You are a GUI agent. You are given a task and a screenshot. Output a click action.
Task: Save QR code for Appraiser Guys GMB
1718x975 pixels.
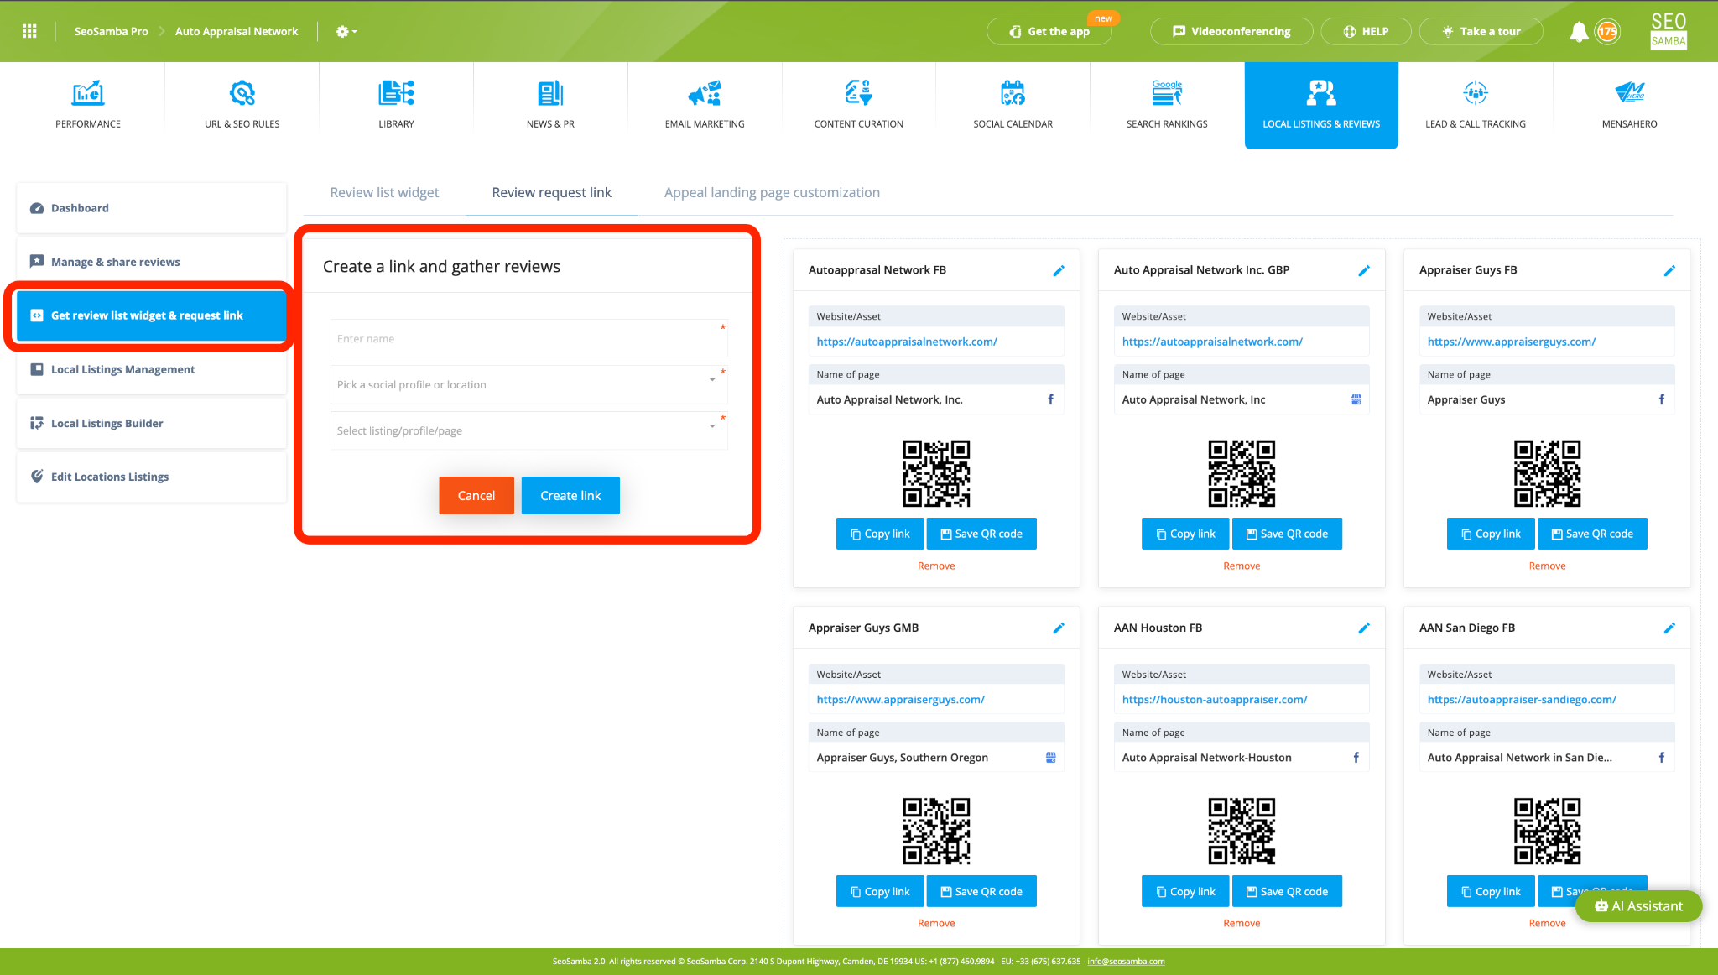pos(981,891)
